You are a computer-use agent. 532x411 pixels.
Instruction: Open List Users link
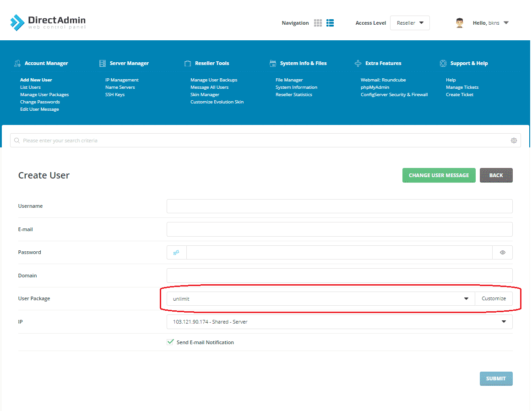(30, 87)
